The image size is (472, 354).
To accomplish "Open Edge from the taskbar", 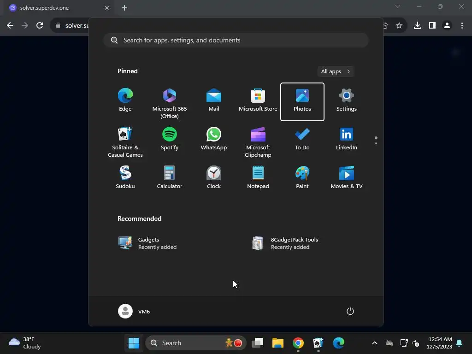I will [339, 343].
